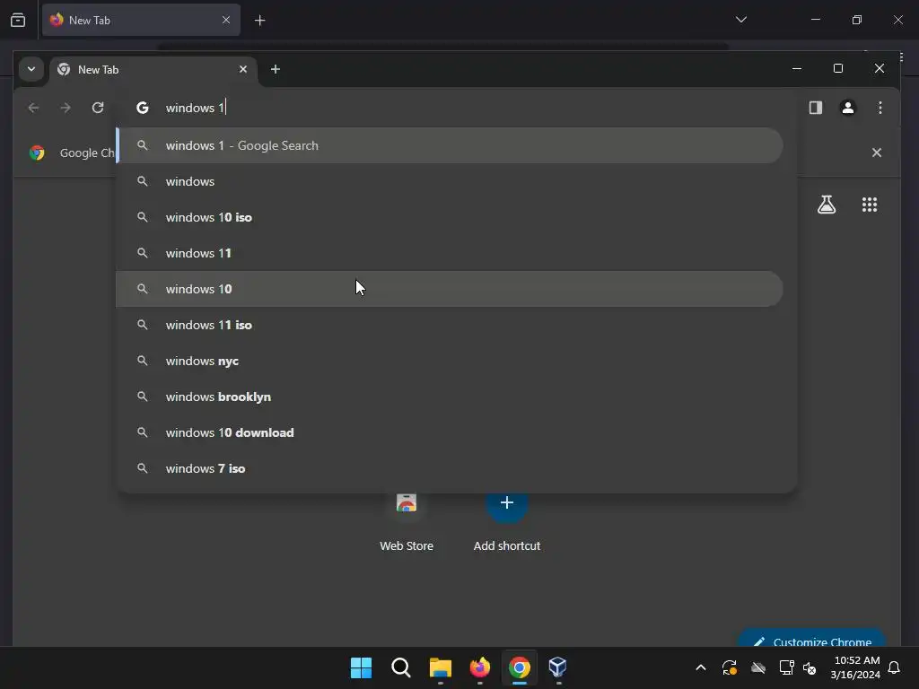The image size is (919, 689).
Task: Show hidden system tray icons
Action: click(700, 667)
